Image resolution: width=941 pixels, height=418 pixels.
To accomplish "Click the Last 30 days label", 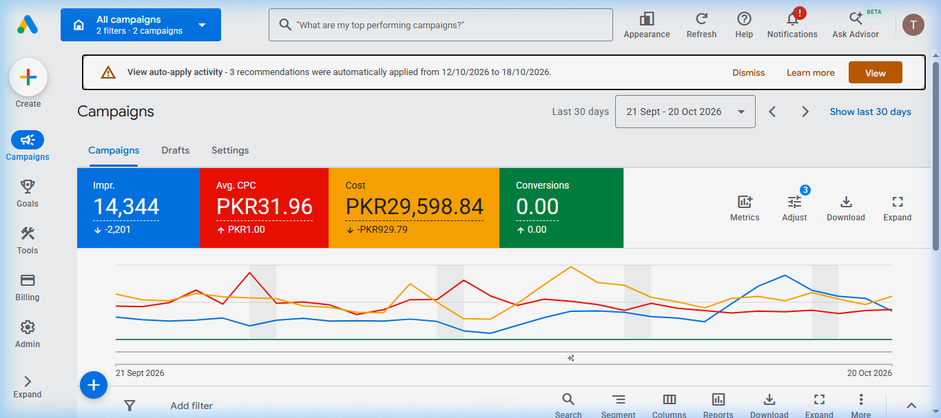I will tap(581, 112).
